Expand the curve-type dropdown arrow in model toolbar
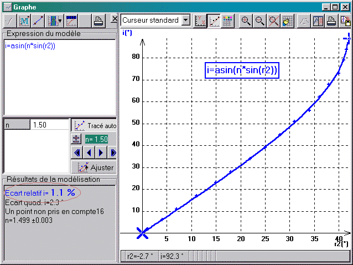Viewport: 353px width, 265px height. (60, 21)
